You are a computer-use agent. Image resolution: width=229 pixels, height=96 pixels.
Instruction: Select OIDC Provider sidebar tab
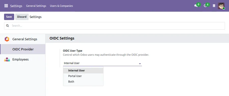[x=23, y=49]
